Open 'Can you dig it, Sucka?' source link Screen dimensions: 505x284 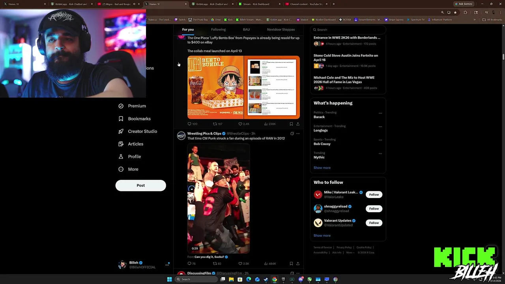[x=209, y=257]
